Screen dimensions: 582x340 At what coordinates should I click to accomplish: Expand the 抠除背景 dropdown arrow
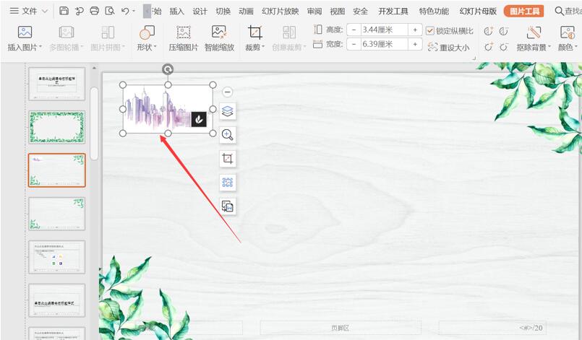click(x=549, y=48)
